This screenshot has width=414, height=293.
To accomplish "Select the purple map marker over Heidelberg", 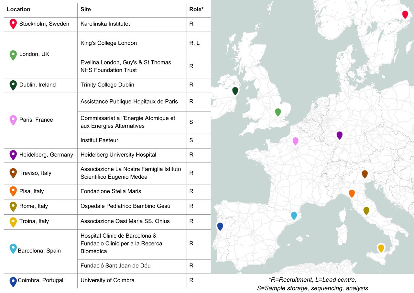I will [339, 135].
